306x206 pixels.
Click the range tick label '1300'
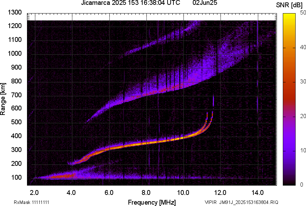(15, 12)
